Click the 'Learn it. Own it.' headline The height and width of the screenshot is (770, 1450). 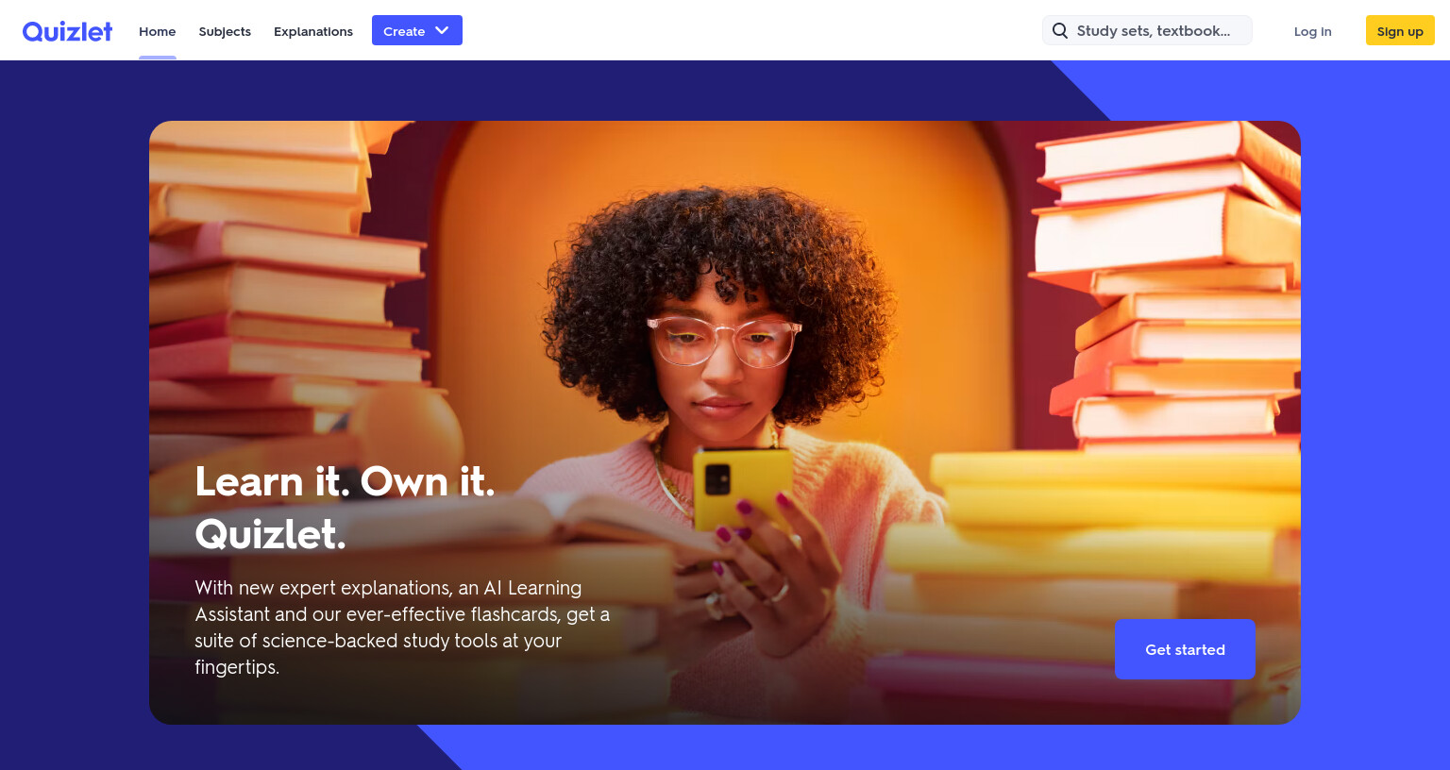point(345,481)
